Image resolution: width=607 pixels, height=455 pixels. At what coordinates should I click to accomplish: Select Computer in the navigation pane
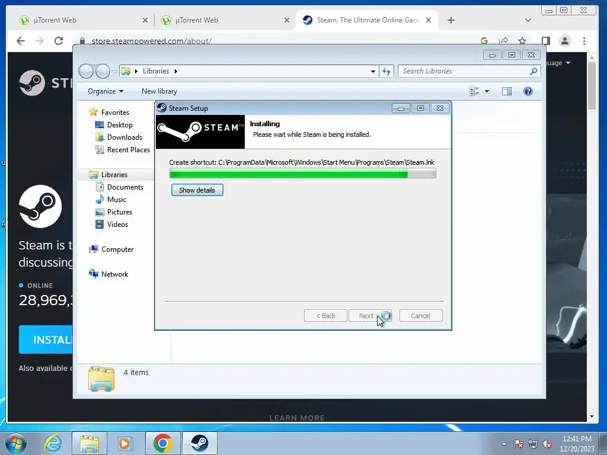(x=117, y=249)
